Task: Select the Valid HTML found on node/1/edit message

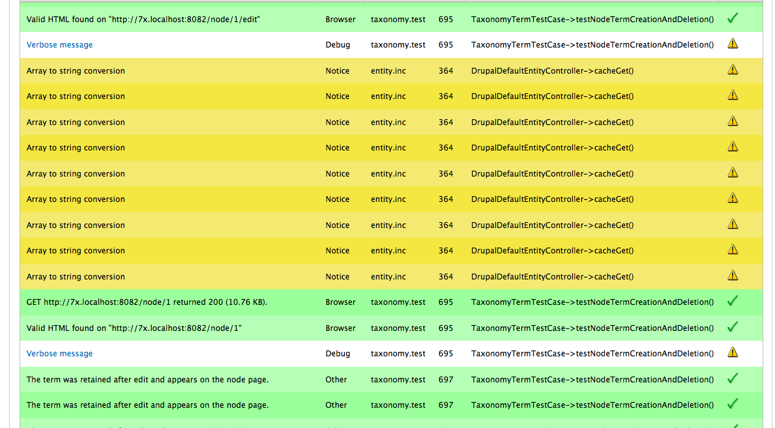Action: (143, 20)
